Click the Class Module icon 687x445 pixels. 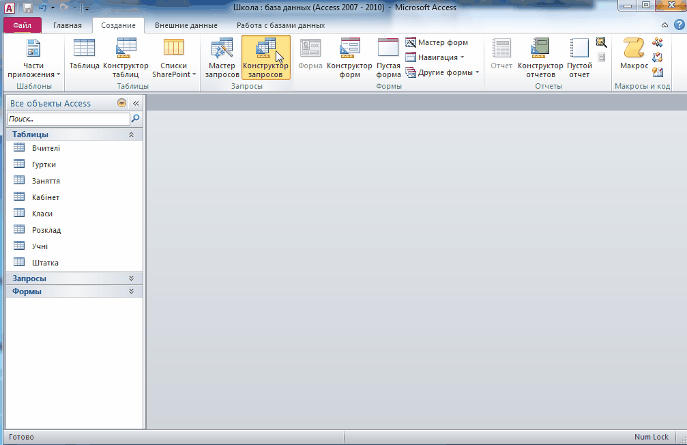pos(657,57)
